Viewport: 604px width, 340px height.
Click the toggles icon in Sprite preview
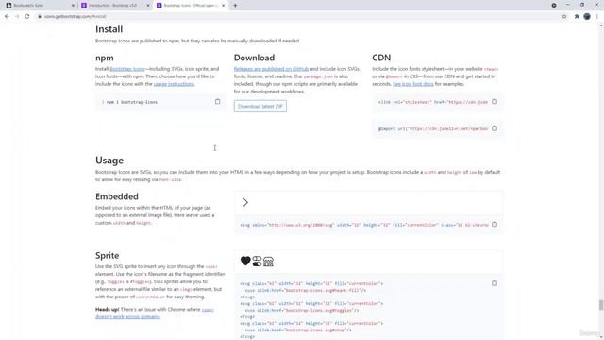click(x=257, y=261)
